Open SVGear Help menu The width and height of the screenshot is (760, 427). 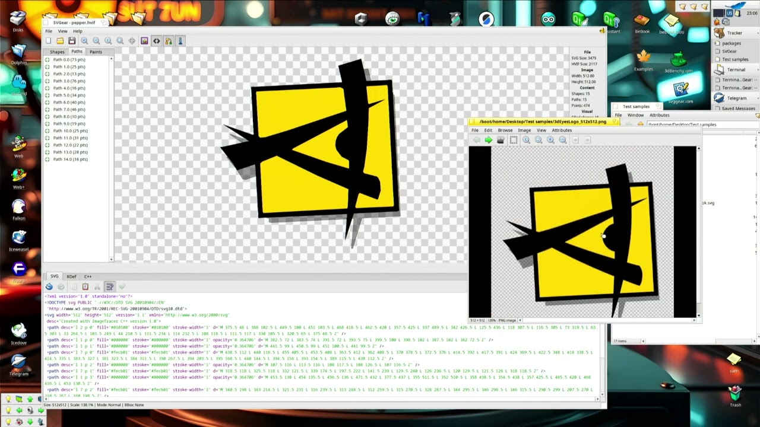pos(78,31)
